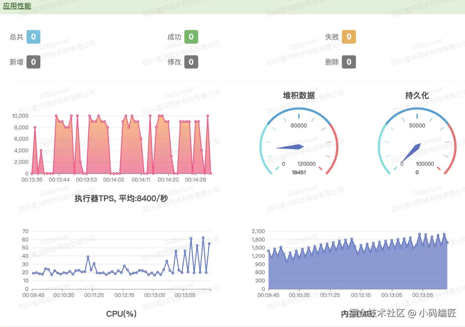Click the 120000 gauge tick label
Image resolution: width=465 pixels, height=327 pixels.
coord(307,164)
